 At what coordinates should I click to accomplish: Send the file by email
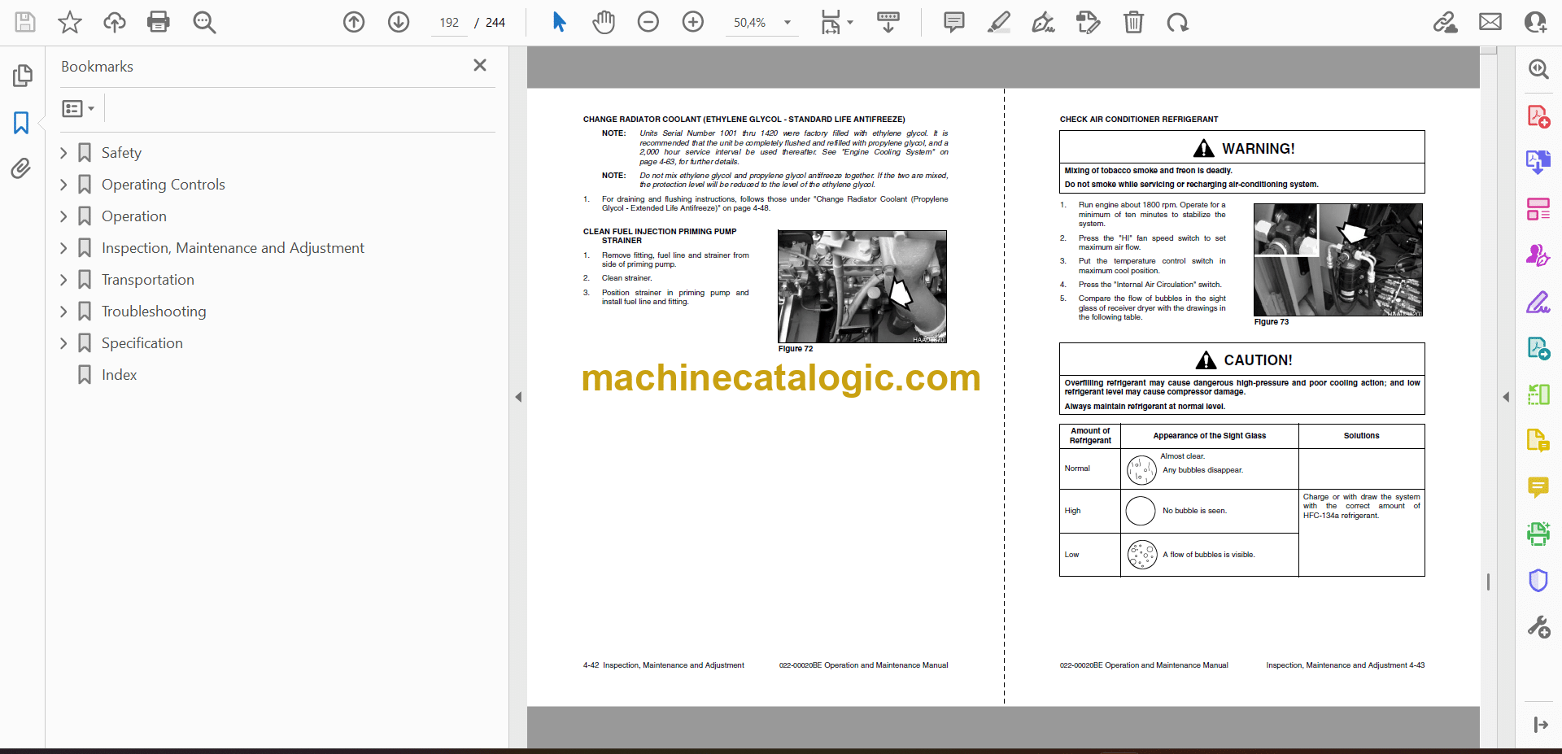click(1490, 22)
